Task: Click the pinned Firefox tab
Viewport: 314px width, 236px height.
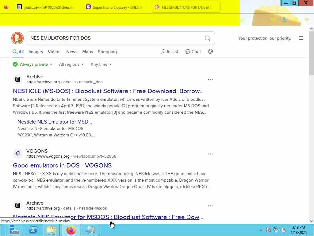Action: [x=6, y=7]
